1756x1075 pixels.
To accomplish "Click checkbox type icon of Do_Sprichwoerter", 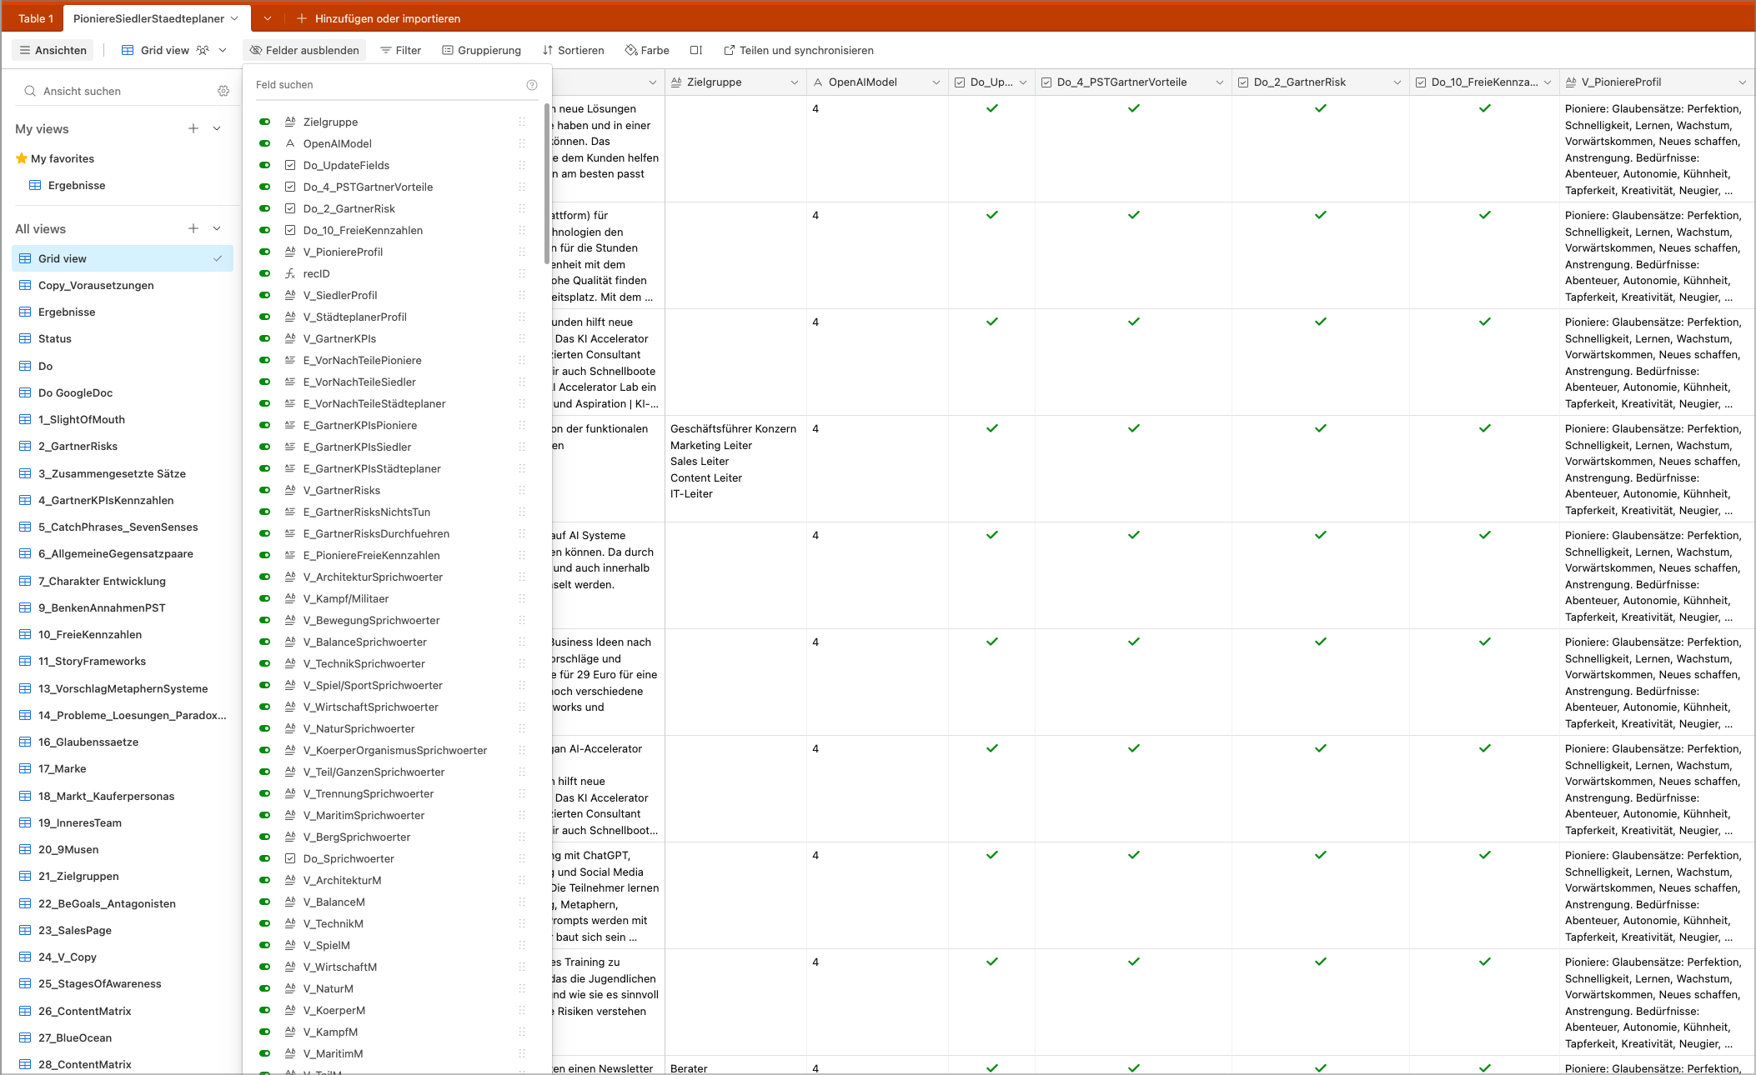I will click(290, 858).
